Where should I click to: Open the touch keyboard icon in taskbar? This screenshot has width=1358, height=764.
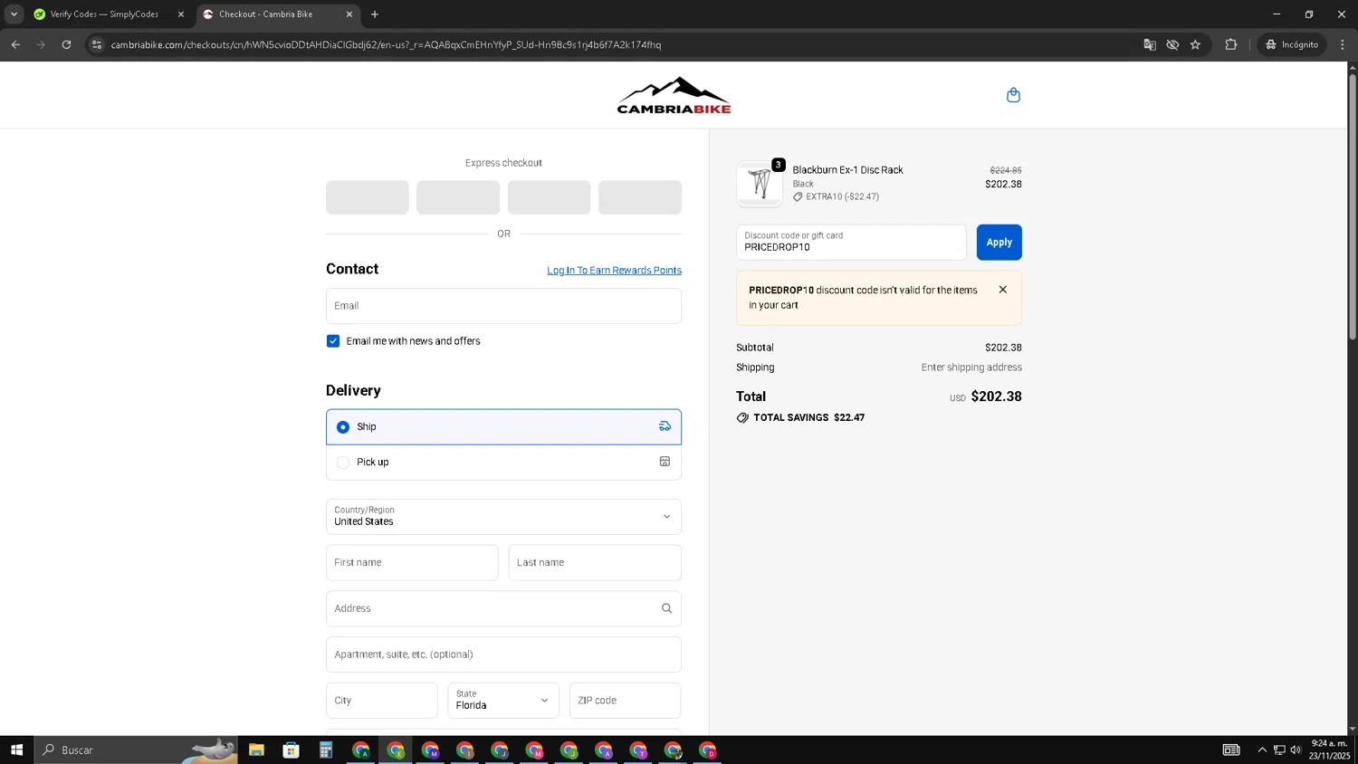(x=1231, y=750)
